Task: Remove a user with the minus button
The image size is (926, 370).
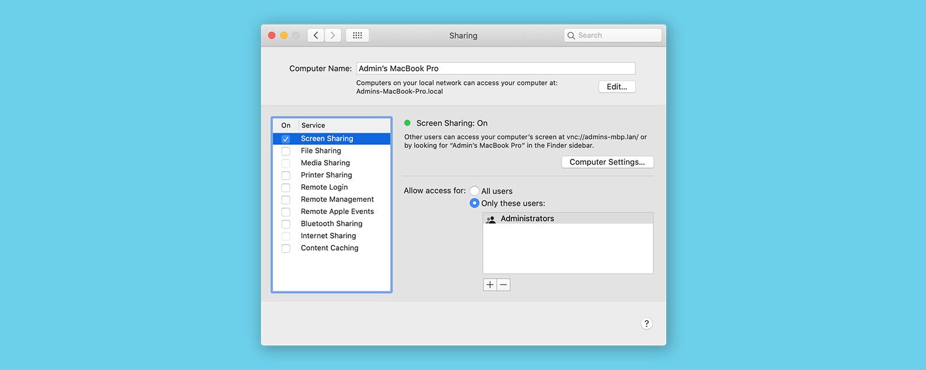Action: coord(504,284)
